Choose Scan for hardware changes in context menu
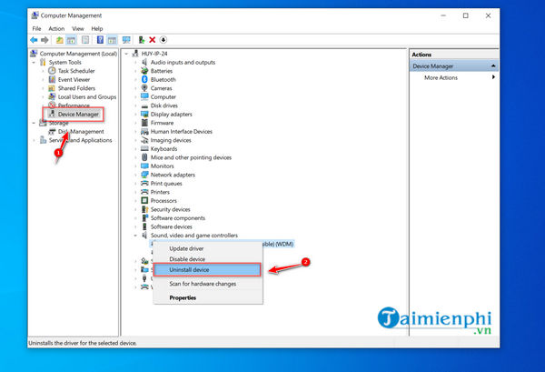The width and height of the screenshot is (545, 372). point(208,284)
